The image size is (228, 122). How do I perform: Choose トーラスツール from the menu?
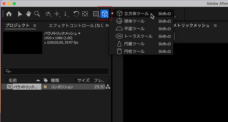(x=138, y=36)
